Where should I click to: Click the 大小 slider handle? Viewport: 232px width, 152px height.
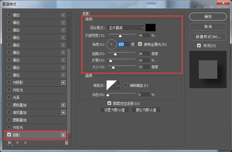[113, 67]
